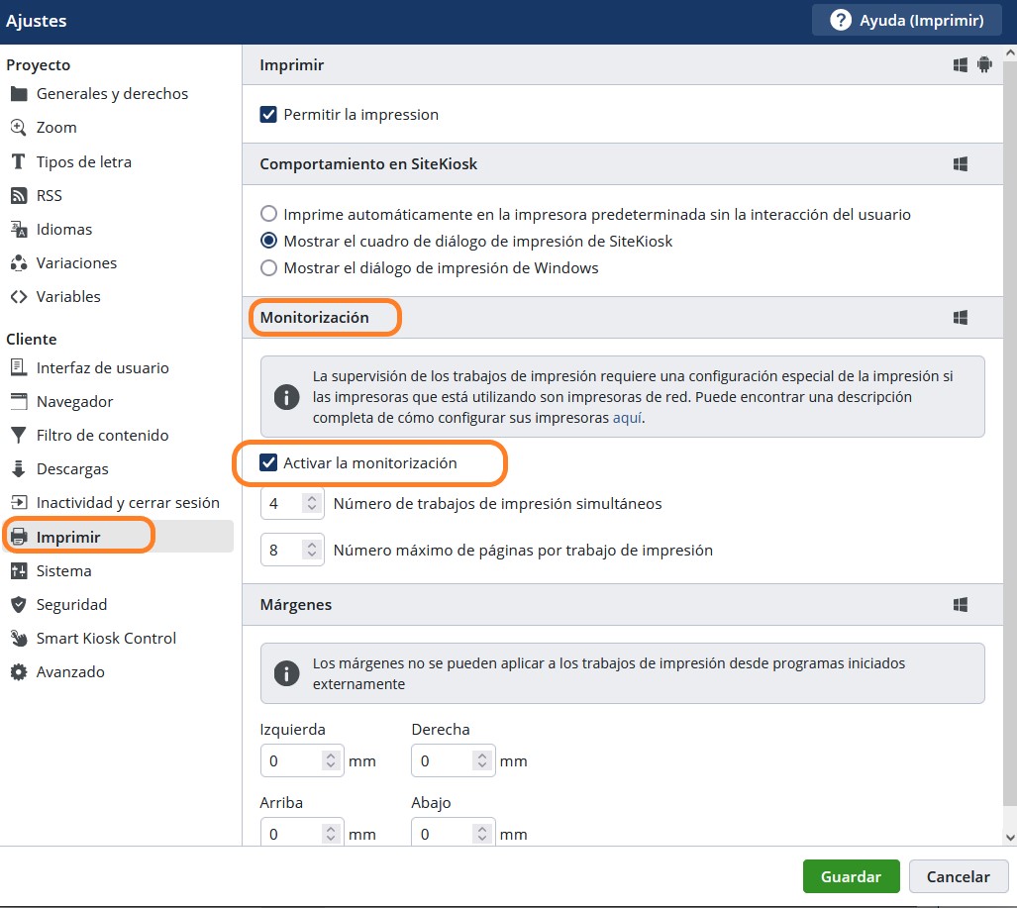Screen dimensions: 1017x908
Task: Open Interfaz de usuario settings
Action: 102,368
